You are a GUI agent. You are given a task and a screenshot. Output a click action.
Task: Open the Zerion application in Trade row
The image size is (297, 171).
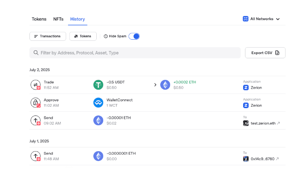pos(253,88)
